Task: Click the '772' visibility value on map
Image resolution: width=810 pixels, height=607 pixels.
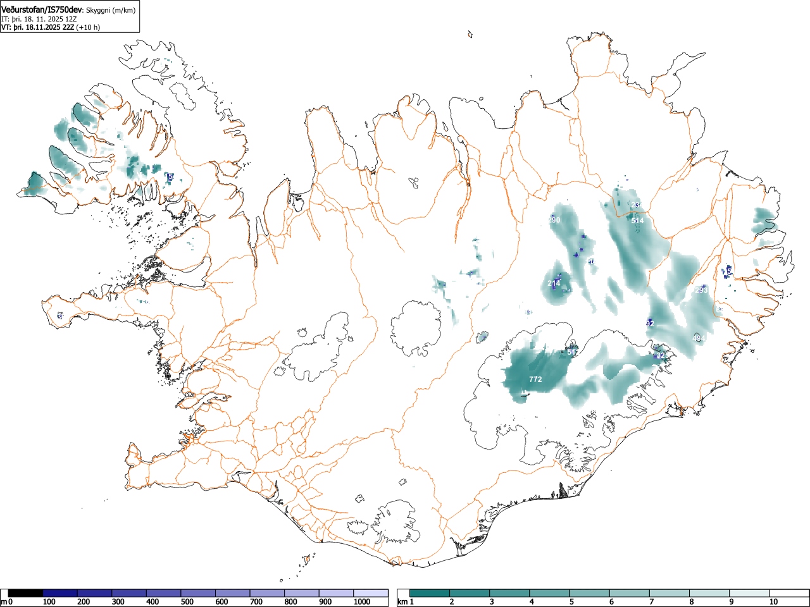Action: tap(535, 379)
